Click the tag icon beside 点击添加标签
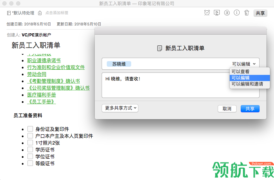The image size is (274, 180). 40,13
